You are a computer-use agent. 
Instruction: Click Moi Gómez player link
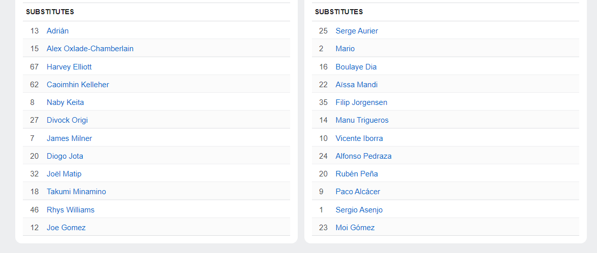(355, 228)
